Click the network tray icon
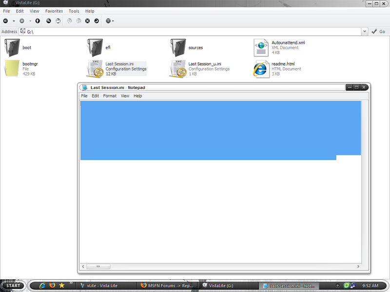This screenshot has width=390, height=292. pyautogui.click(x=352, y=286)
